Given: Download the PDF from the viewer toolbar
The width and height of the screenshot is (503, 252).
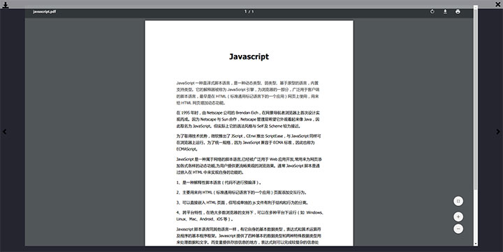Looking at the screenshot, I should pyautogui.click(x=445, y=12).
